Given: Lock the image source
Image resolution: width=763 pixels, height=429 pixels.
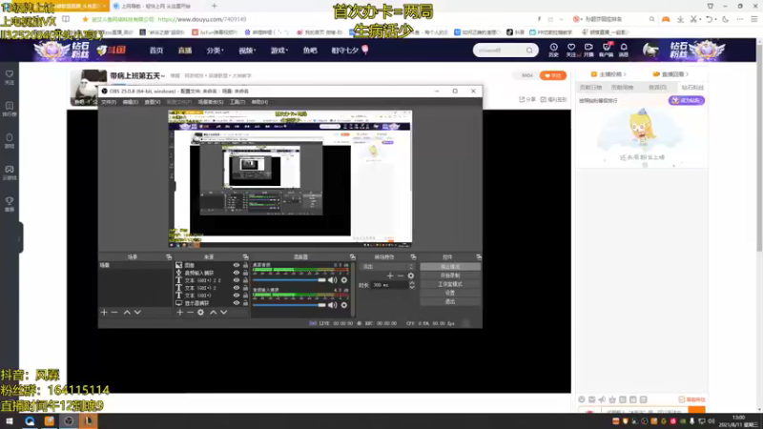Looking at the screenshot, I should point(245,265).
